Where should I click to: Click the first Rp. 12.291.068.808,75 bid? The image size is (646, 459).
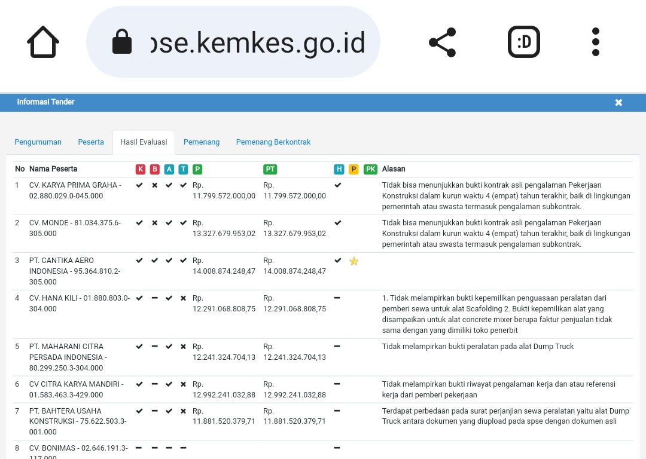point(224,304)
